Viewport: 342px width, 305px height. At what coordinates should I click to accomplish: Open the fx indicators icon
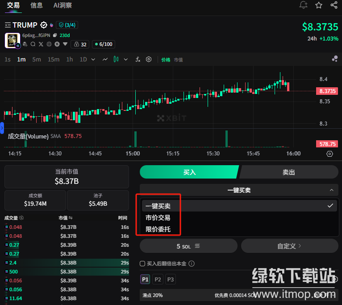(138, 59)
